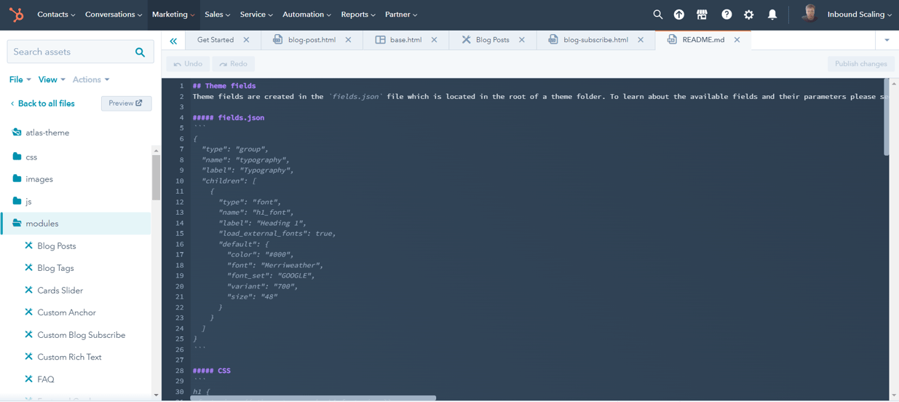Click the css folder icon
899x402 pixels.
pyautogui.click(x=17, y=157)
